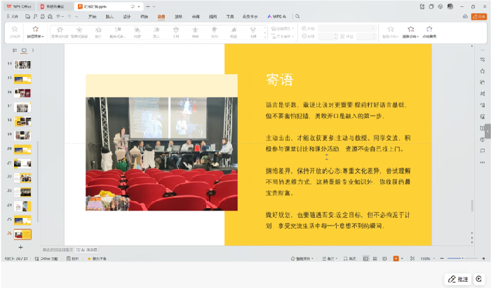Select slide thumbnail view icon
This screenshot has height=288, width=491.
pos(24,51)
